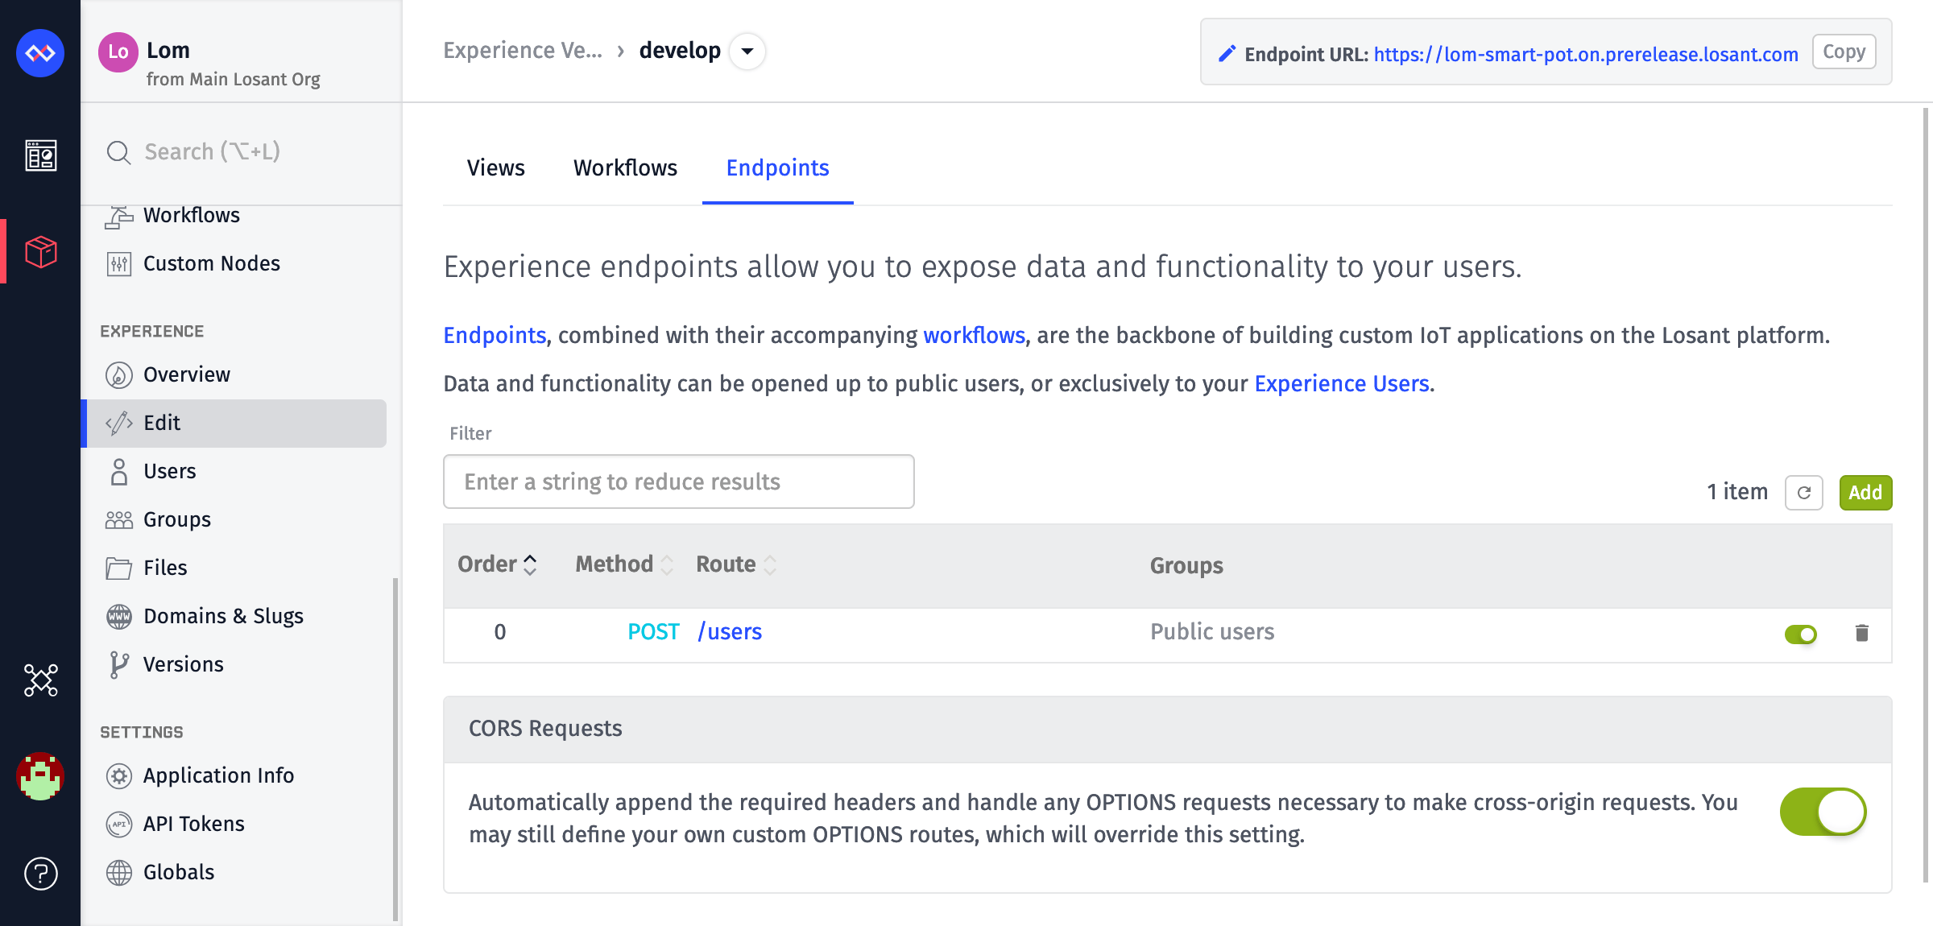Click the Versions sidebar item

point(234,665)
